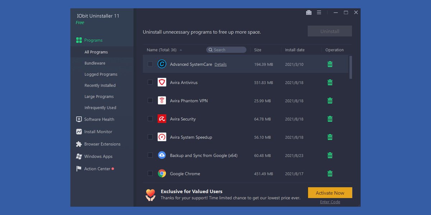Image resolution: width=431 pixels, height=215 pixels.
Task: Click the heart in hands promo icon
Action: click(150, 195)
